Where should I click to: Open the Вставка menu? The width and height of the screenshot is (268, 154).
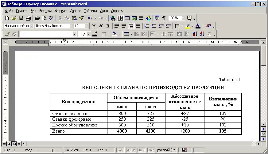[46, 11]
